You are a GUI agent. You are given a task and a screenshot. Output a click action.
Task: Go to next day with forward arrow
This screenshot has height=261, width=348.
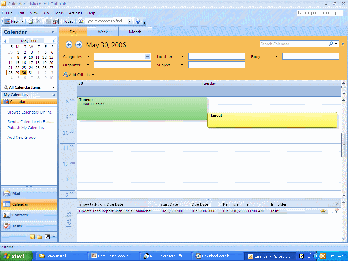pyautogui.click(x=79, y=45)
